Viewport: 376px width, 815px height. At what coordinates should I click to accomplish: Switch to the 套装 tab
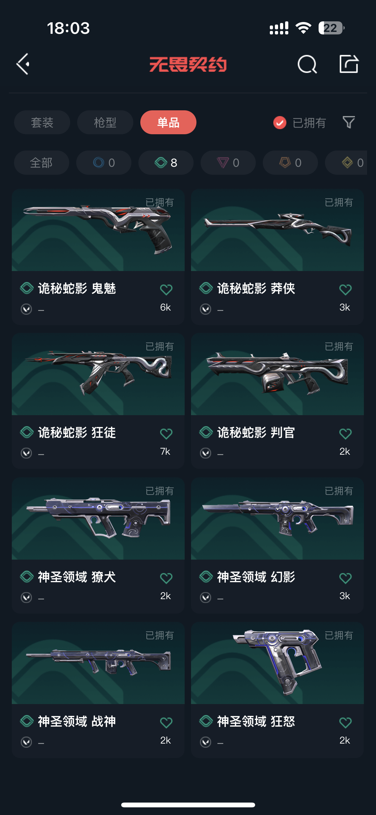click(42, 122)
